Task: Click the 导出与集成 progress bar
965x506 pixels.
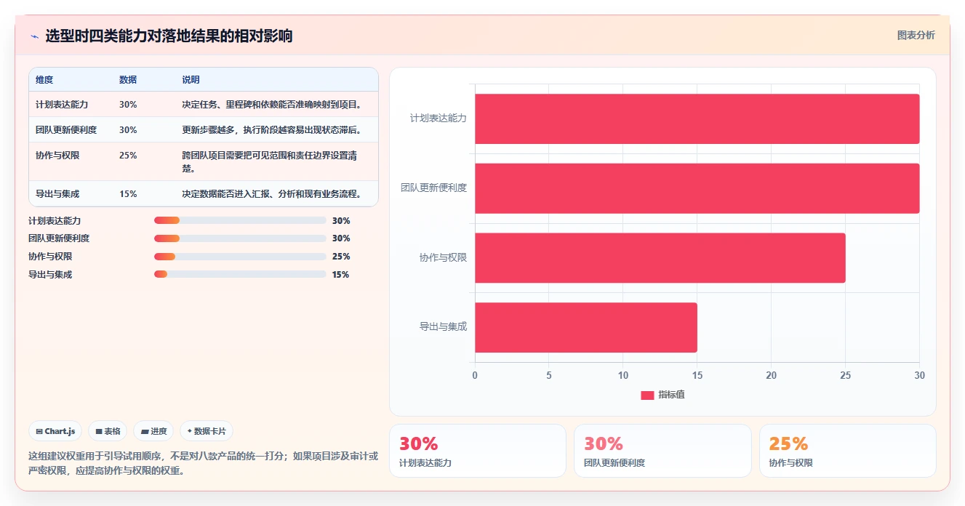Action: (x=240, y=274)
